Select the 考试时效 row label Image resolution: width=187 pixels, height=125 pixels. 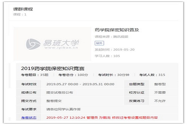click(29, 84)
